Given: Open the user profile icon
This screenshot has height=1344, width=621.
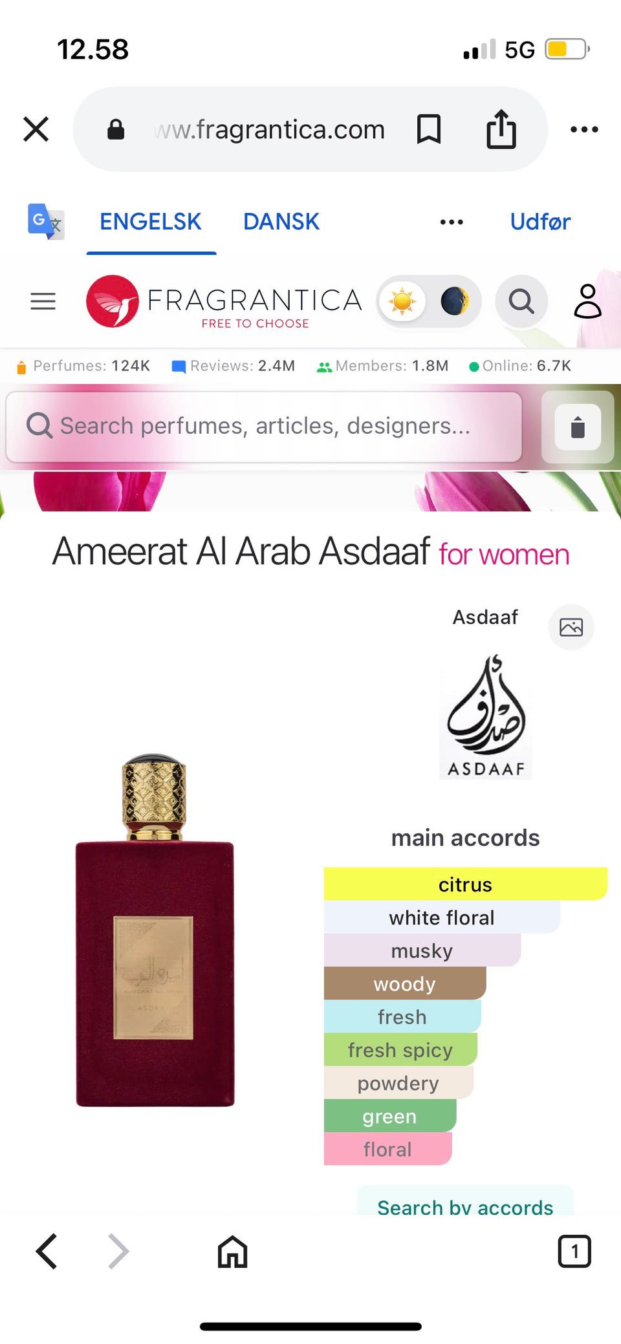Looking at the screenshot, I should (x=587, y=301).
